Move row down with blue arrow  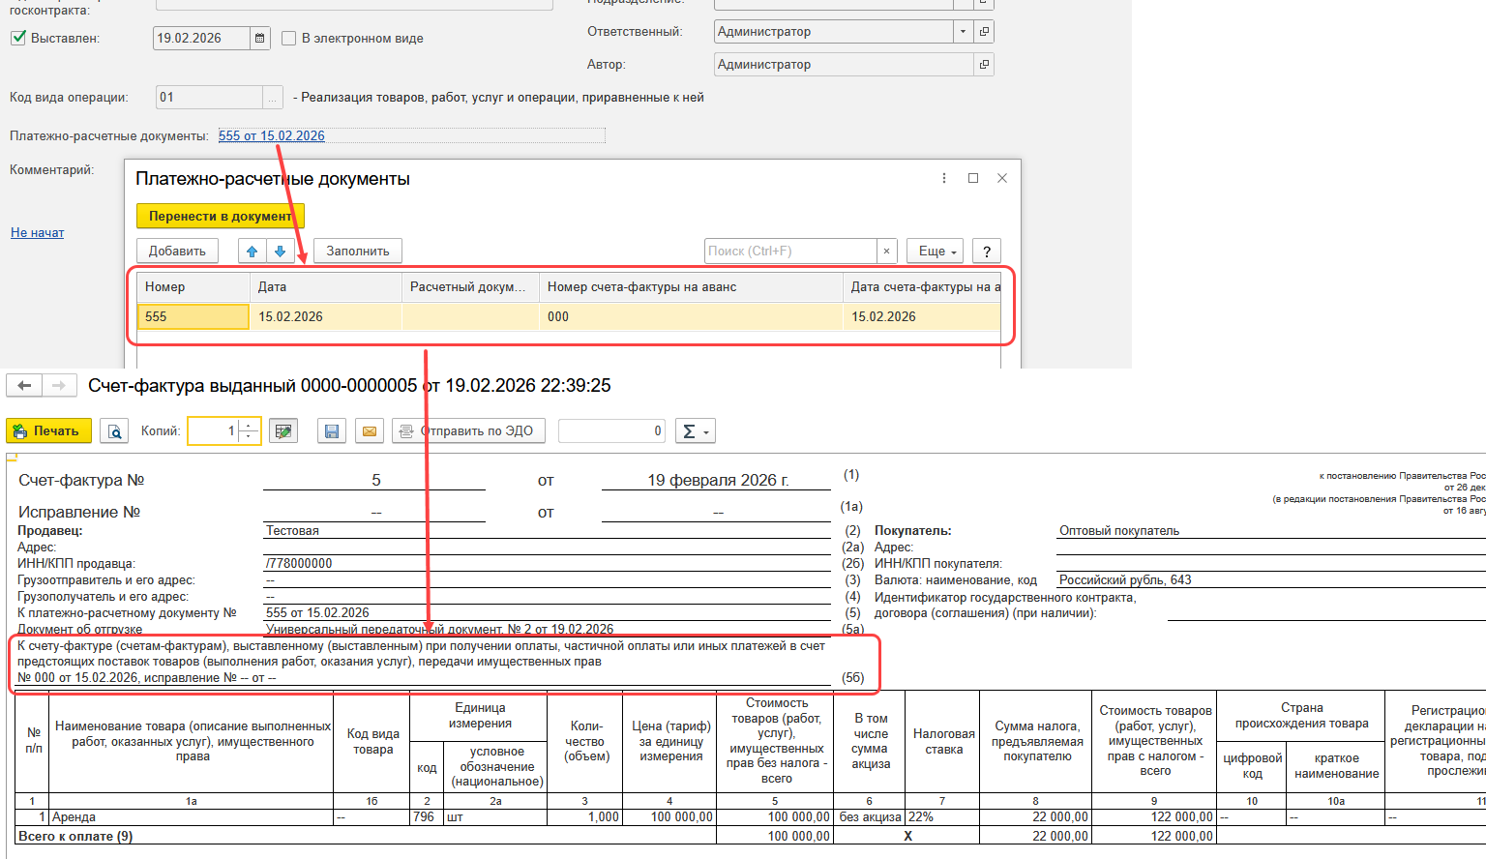280,251
